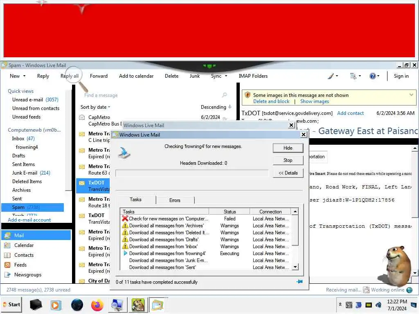
Task: Click the search magnifier in Find a message
Action: tap(225, 95)
